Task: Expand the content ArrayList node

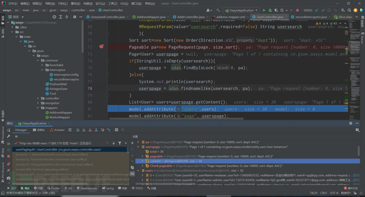Action: coord(142,161)
